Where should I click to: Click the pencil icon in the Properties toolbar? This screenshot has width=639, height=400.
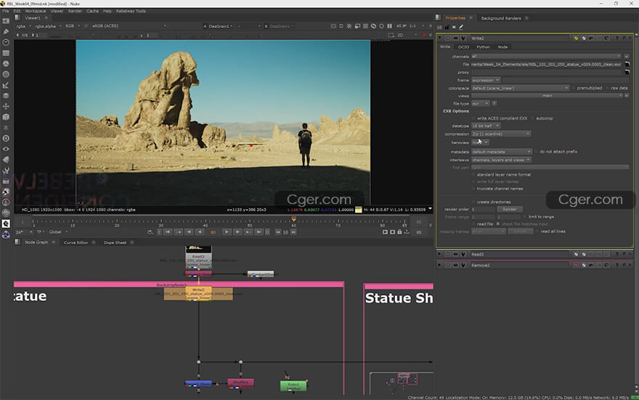point(461,27)
